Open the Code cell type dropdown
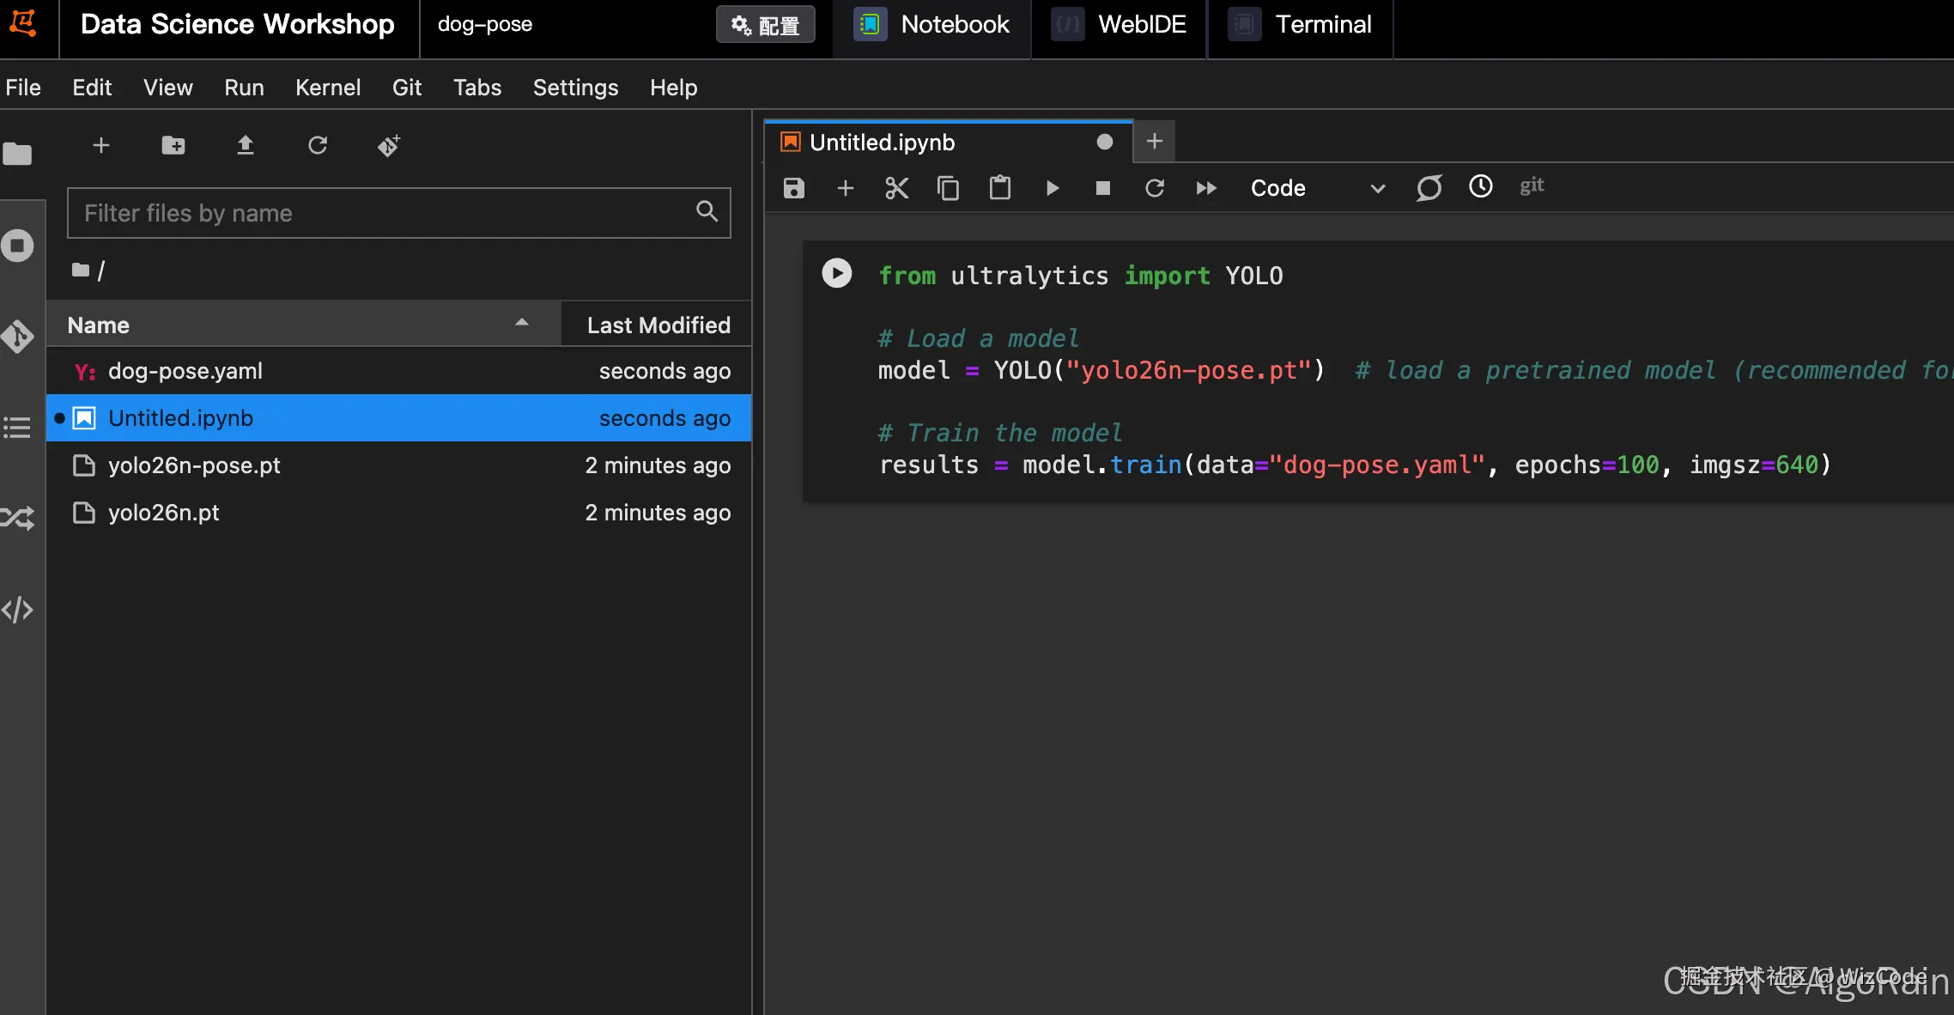Image resolution: width=1954 pixels, height=1015 pixels. point(1317,188)
